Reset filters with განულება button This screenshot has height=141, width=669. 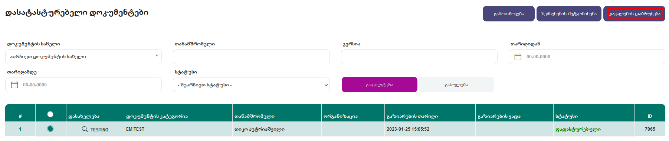(x=456, y=85)
